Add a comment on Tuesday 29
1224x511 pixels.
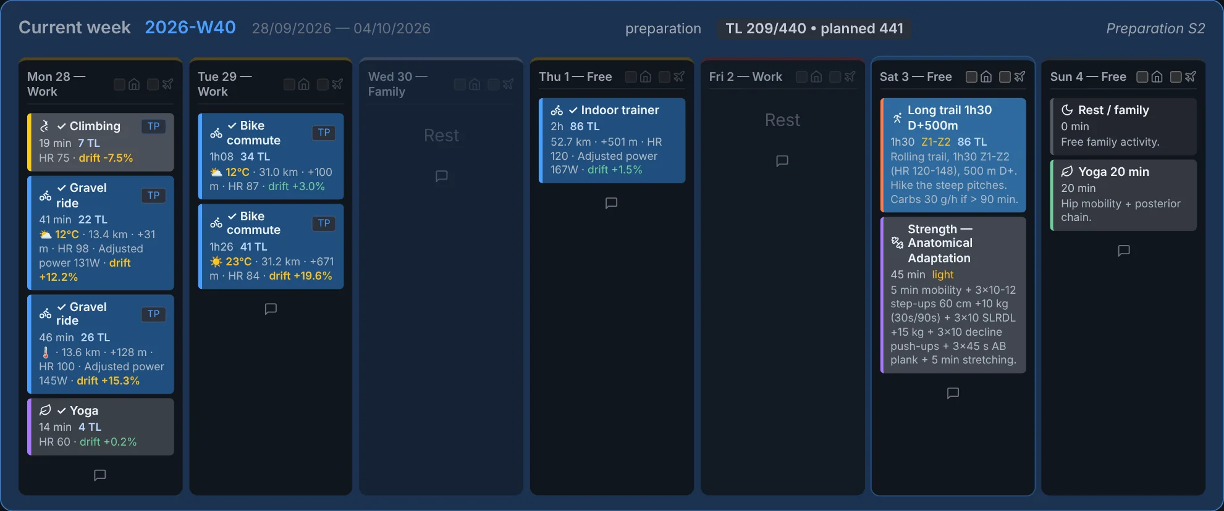point(271,309)
